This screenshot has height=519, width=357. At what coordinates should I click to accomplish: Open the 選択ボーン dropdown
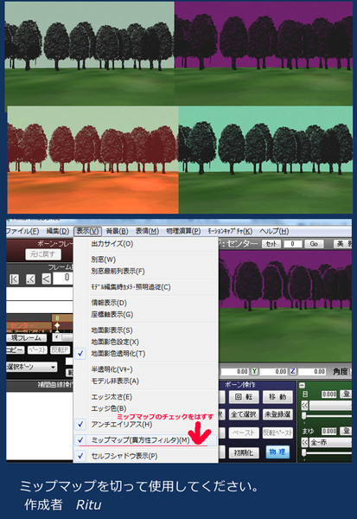(x=31, y=367)
